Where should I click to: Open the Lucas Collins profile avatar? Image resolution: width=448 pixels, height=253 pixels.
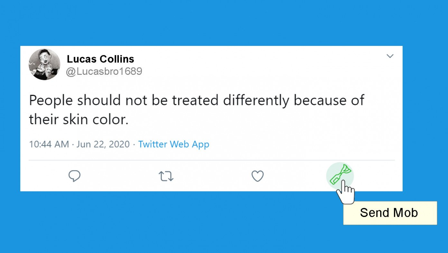click(x=44, y=65)
